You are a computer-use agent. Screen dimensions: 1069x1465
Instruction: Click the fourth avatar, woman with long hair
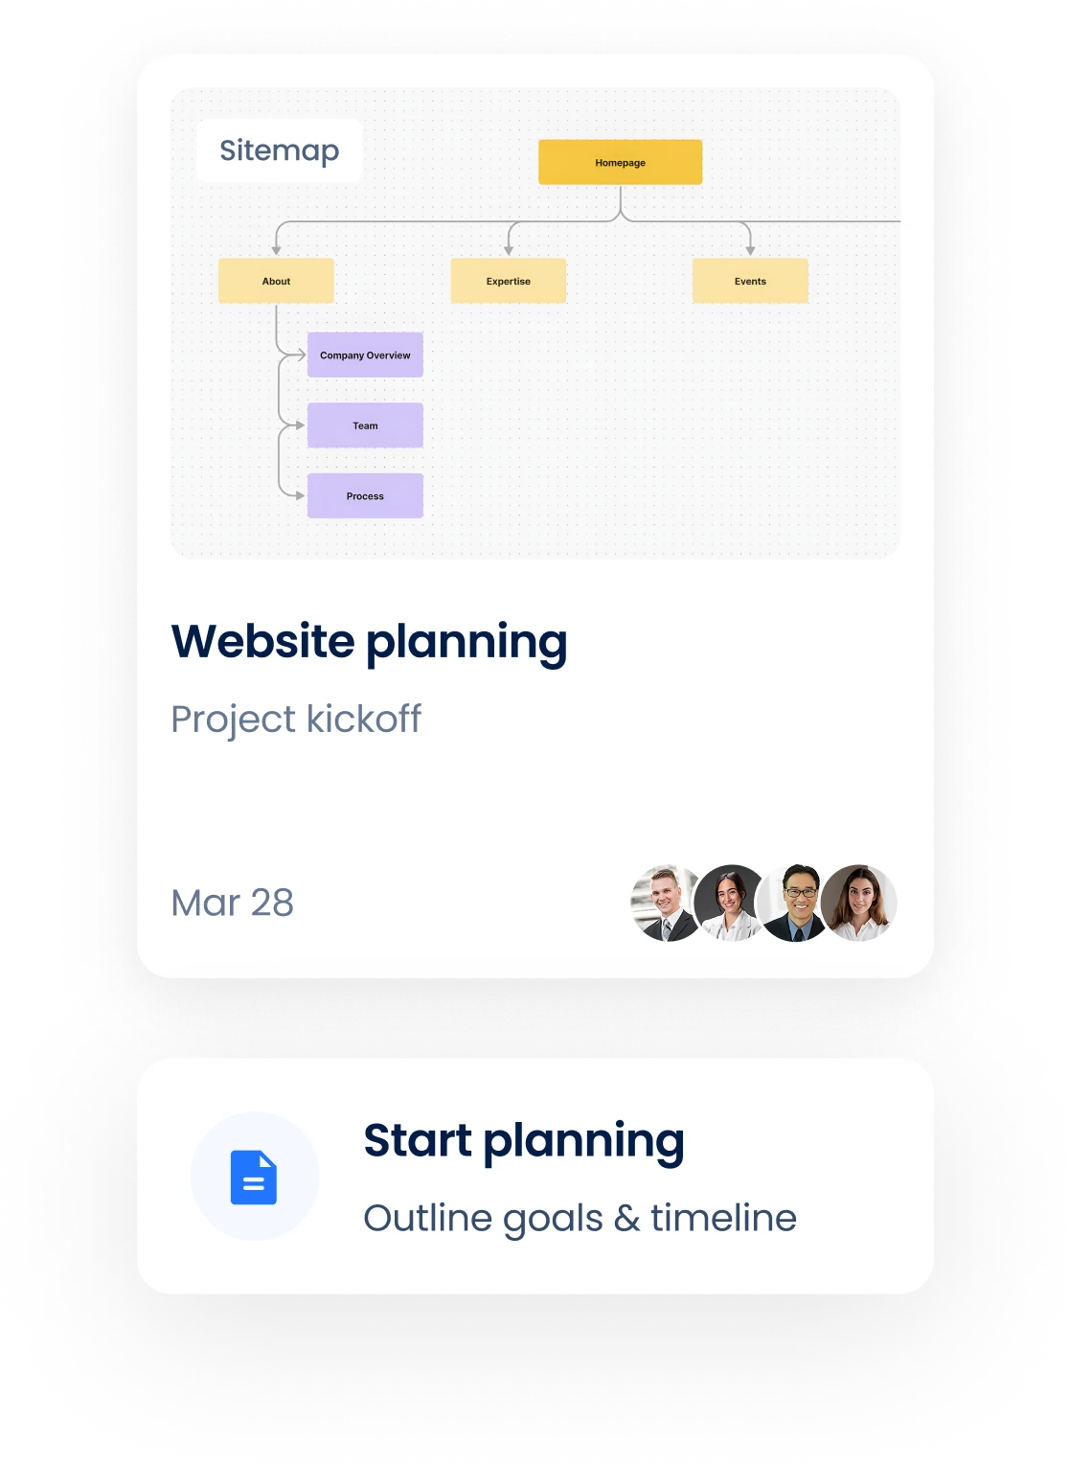[x=860, y=904]
